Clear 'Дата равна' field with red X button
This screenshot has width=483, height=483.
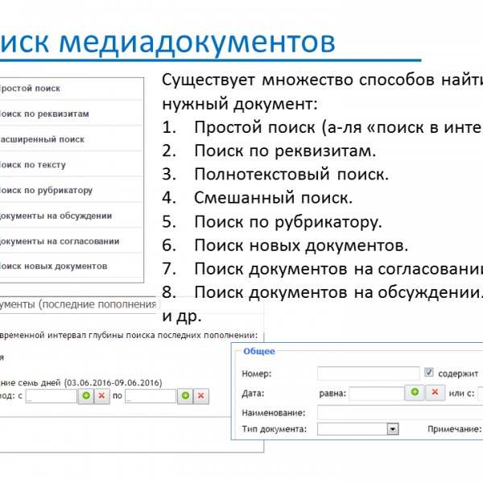[435, 392]
